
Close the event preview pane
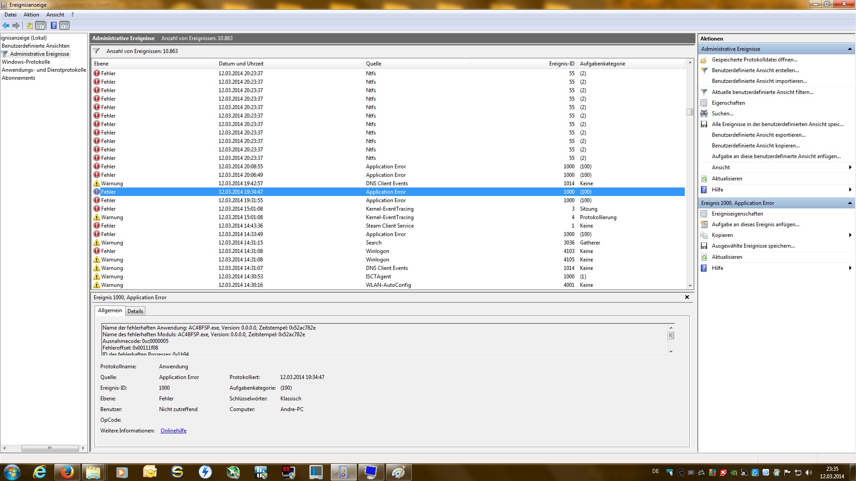(687, 297)
